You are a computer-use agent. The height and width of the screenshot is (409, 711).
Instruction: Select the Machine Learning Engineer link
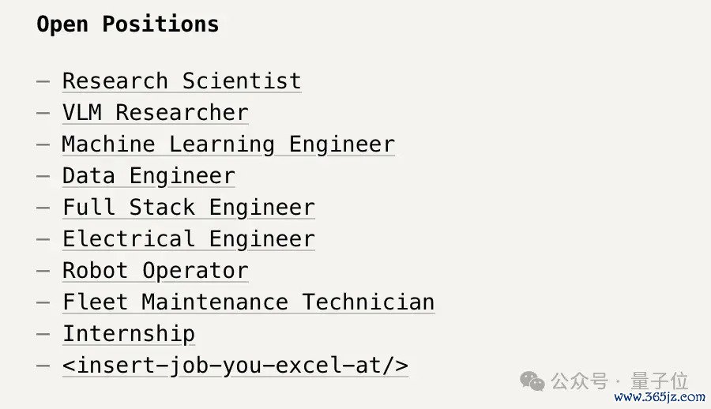(228, 144)
